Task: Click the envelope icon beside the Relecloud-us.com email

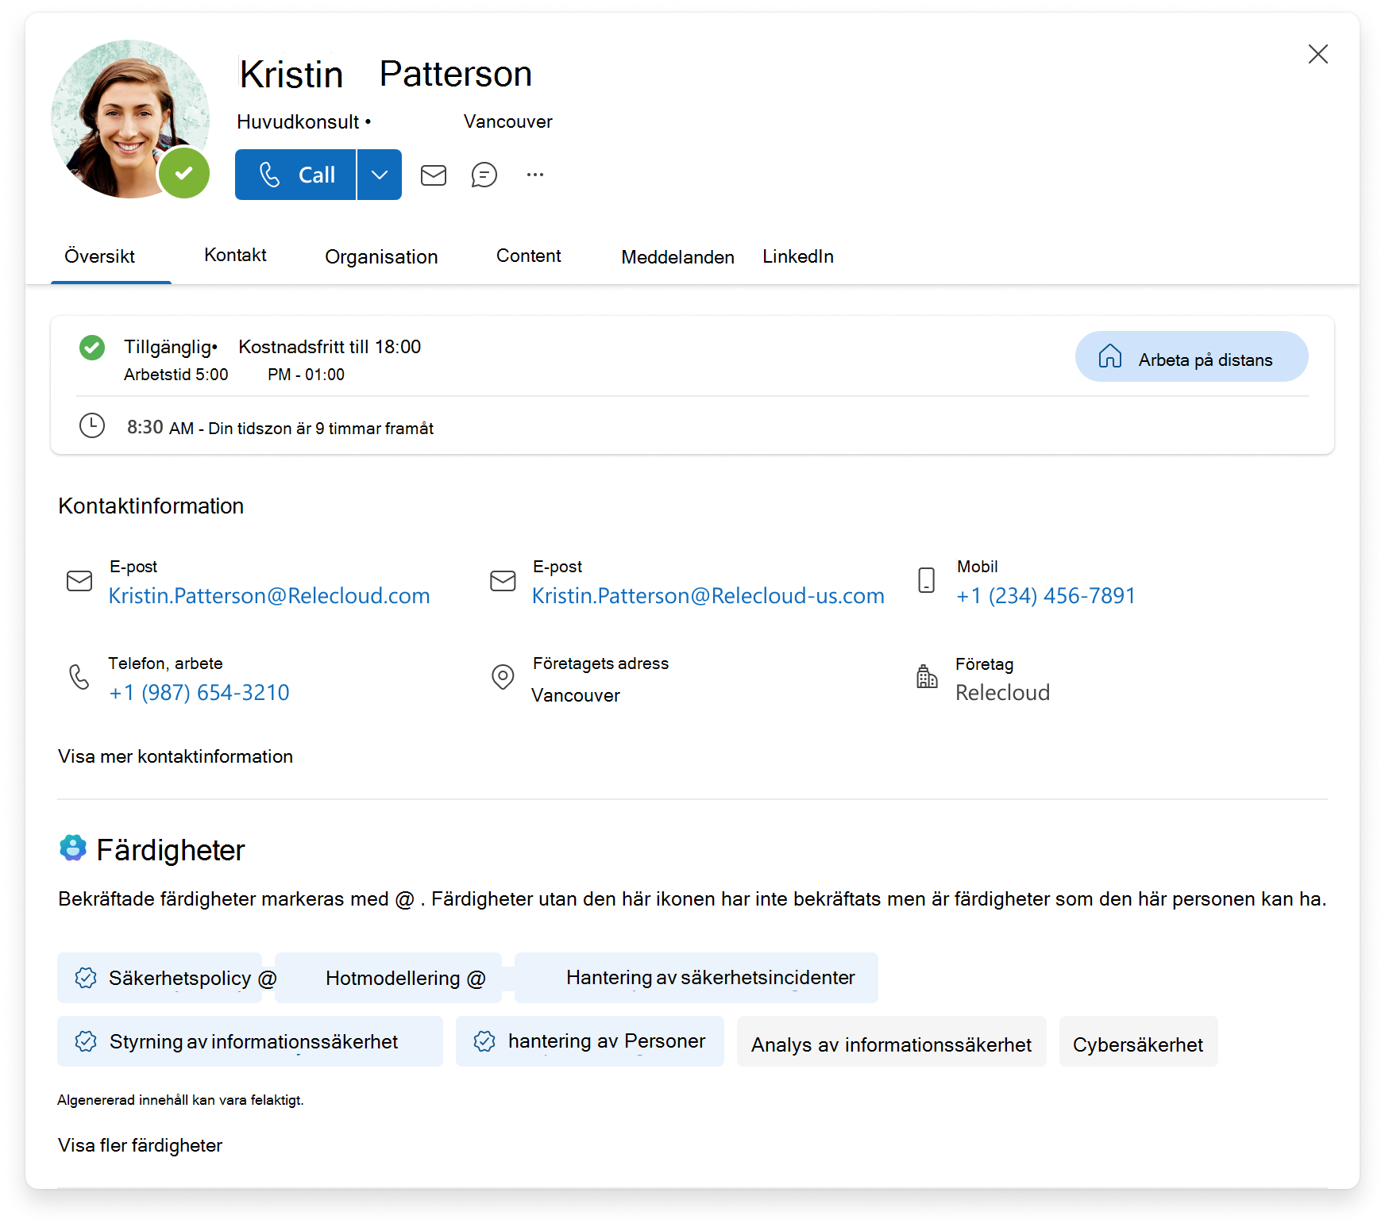Action: 503,581
